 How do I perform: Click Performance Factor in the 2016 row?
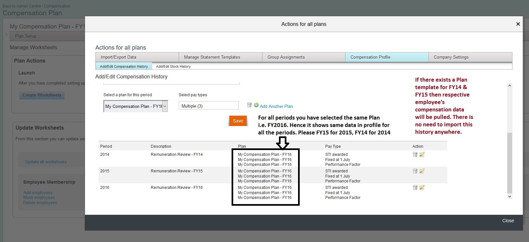pos(343,198)
